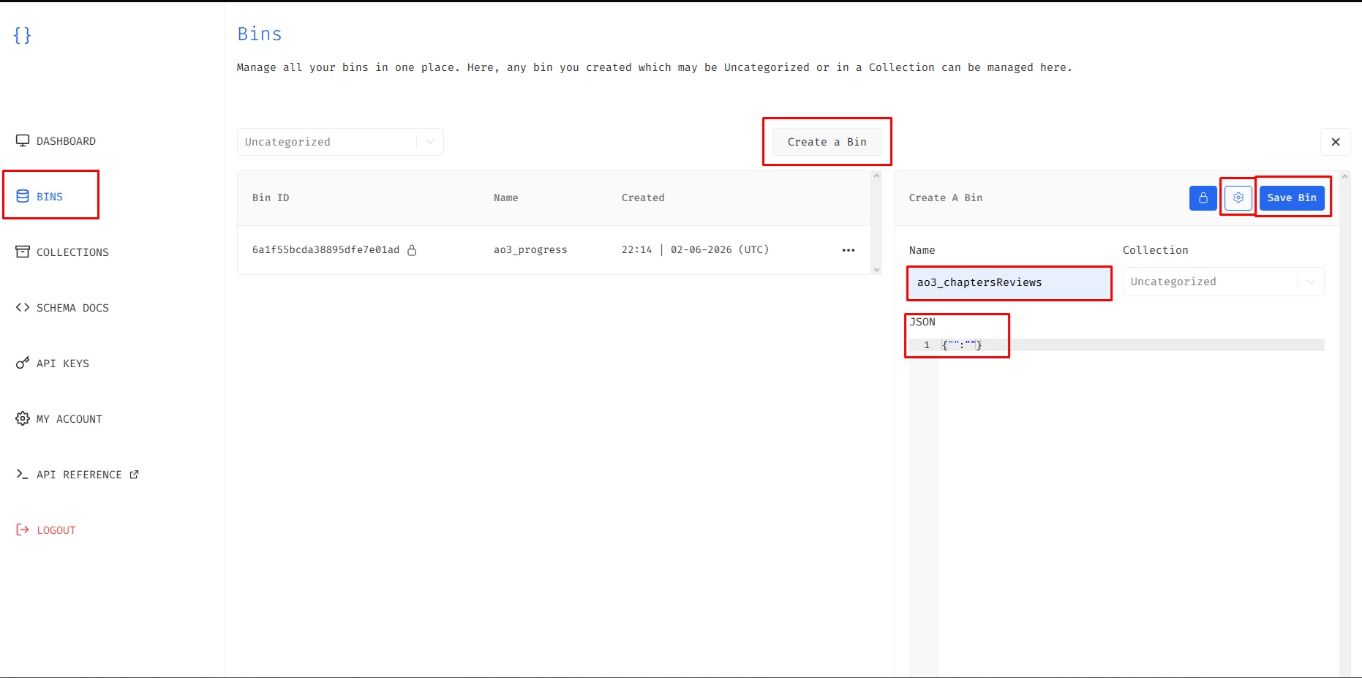
Task: Open the Uncategorized collection filter dropdown
Action: (x=340, y=142)
